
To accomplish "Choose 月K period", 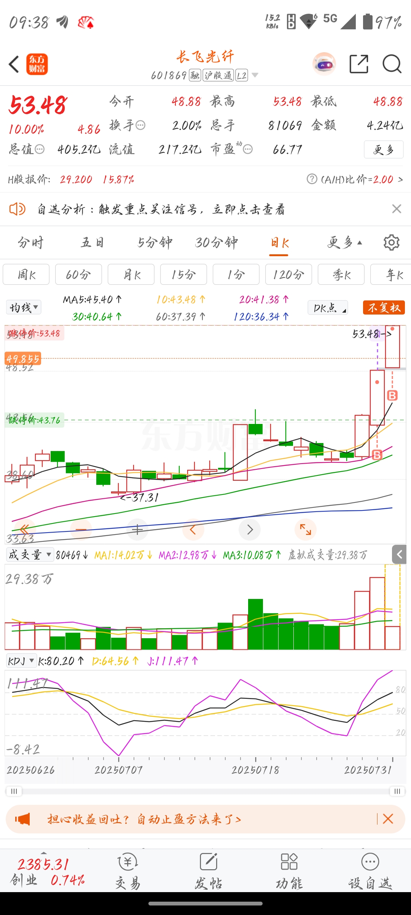I will pyautogui.click(x=131, y=274).
